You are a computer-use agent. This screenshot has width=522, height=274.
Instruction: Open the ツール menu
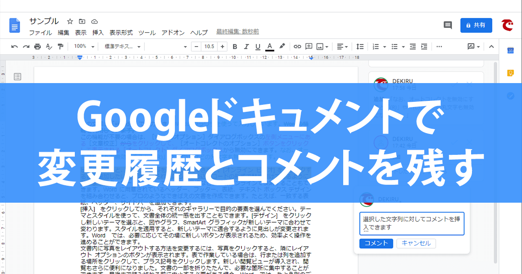click(x=147, y=32)
